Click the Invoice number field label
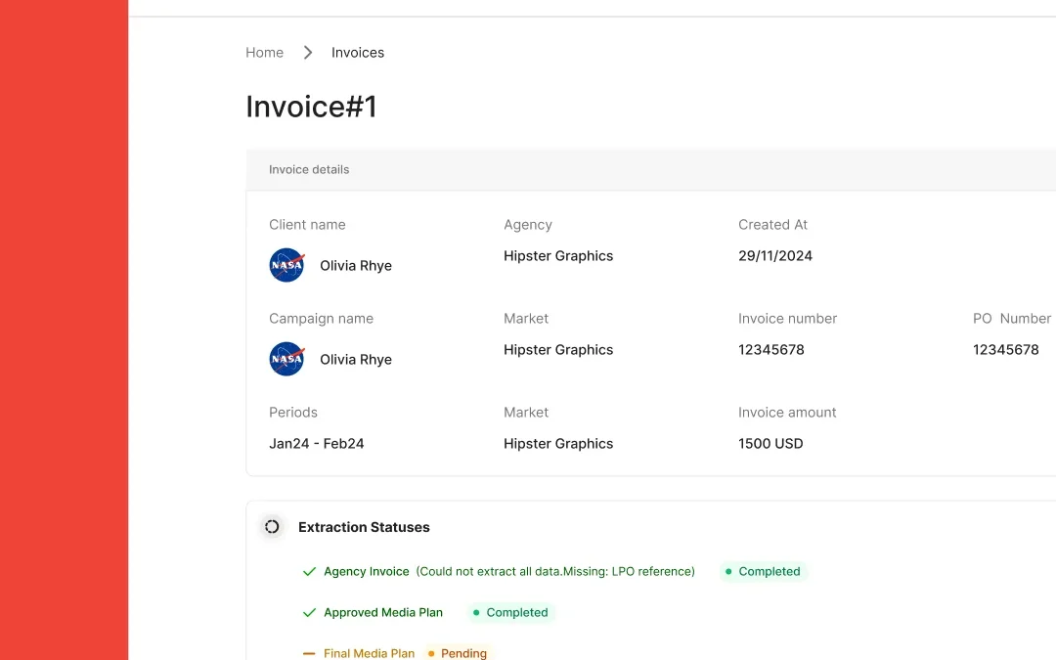This screenshot has height=660, width=1056. click(787, 318)
